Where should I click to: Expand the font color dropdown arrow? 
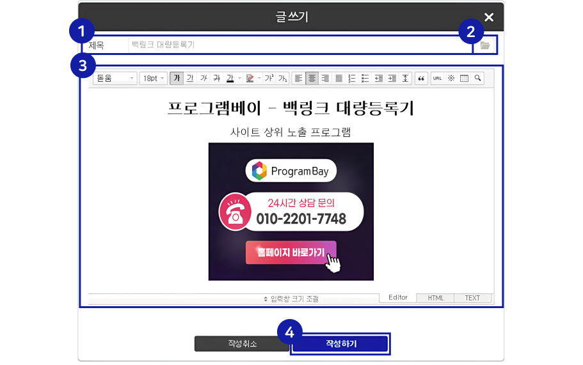(239, 78)
